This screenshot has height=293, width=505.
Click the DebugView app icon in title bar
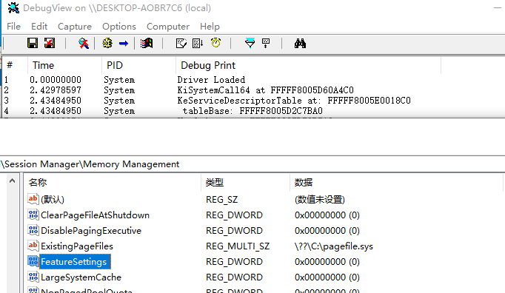pyautogui.click(x=13, y=7)
